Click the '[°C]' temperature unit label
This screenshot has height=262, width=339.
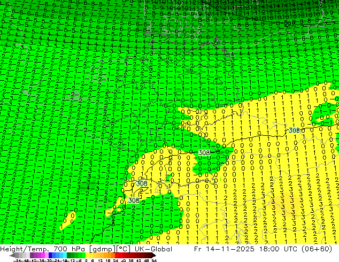coord(123,249)
